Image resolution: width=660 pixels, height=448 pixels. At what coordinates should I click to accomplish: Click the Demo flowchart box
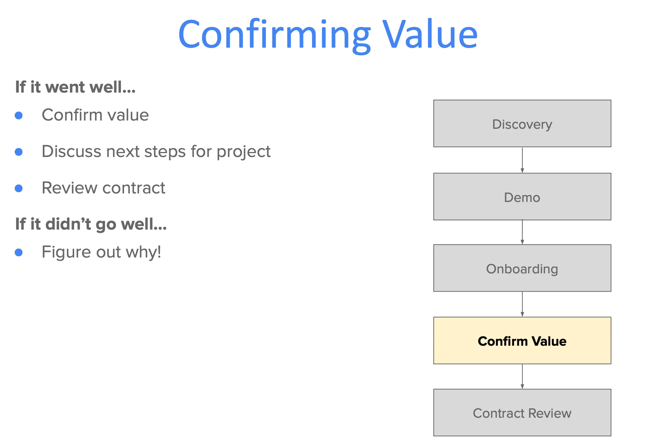pos(522,197)
